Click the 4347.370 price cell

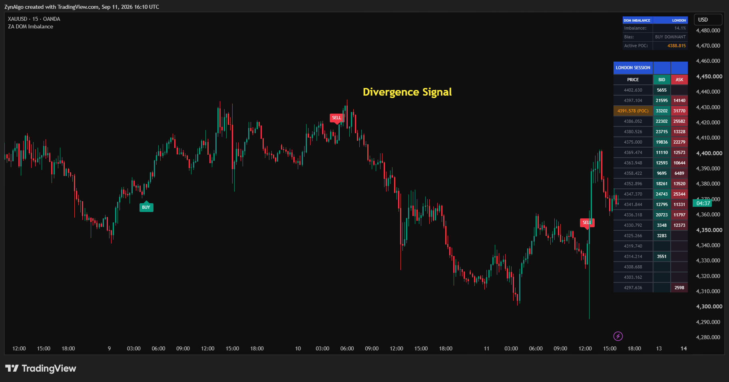633,194
